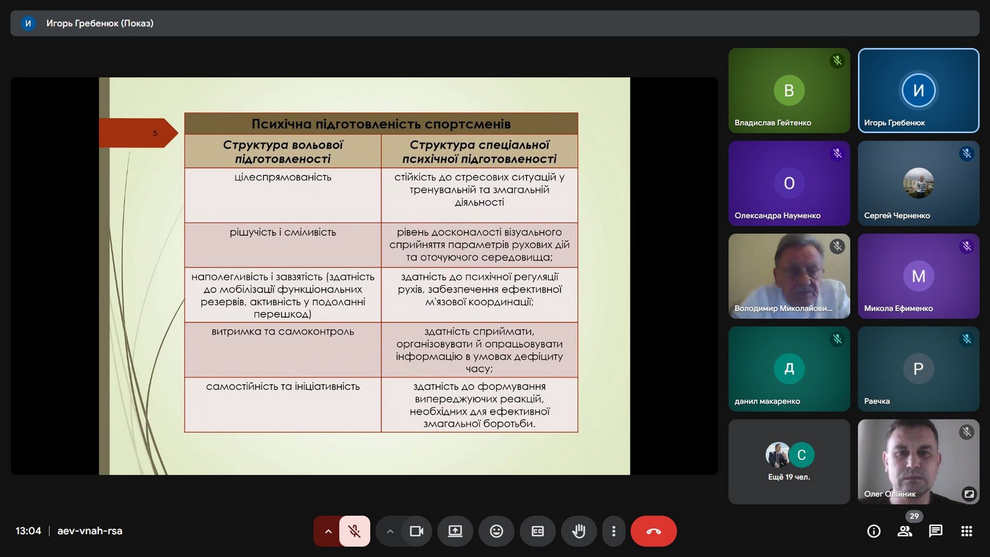Open the activities grid icon
Viewport: 990px width, 557px height.
966,531
